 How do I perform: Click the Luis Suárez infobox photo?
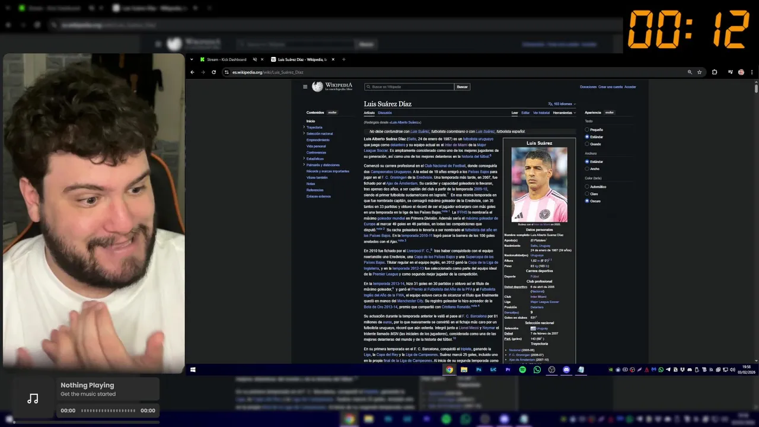tap(539, 184)
